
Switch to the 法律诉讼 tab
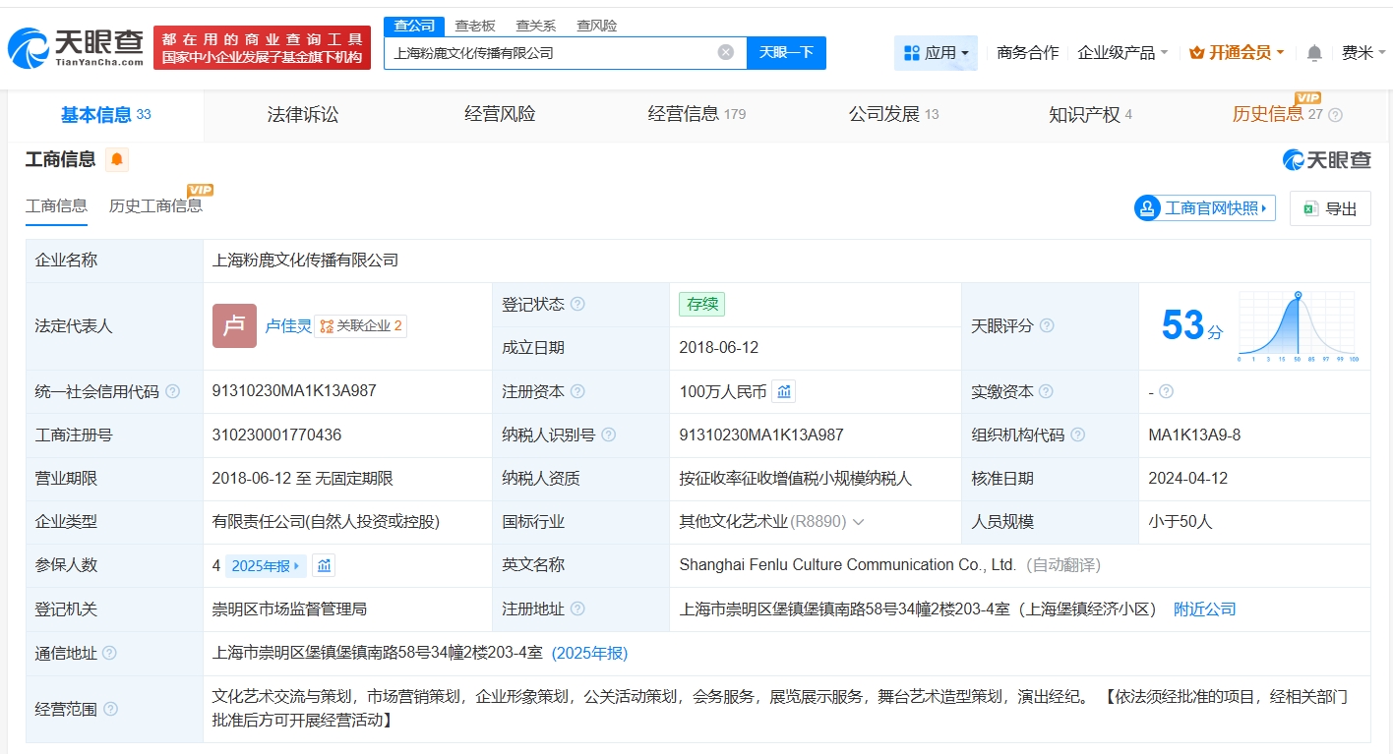click(303, 115)
